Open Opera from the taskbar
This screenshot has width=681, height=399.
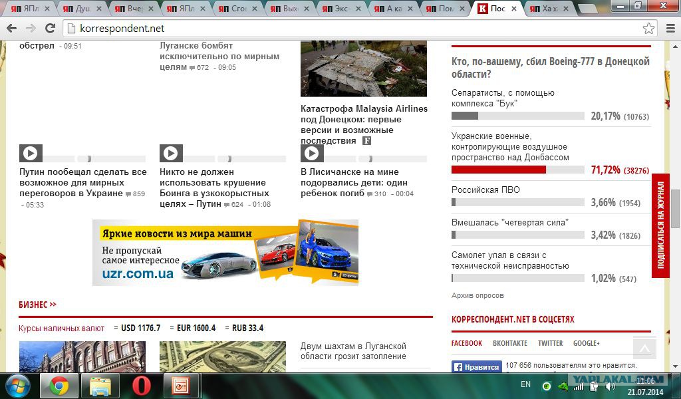pyautogui.click(x=142, y=386)
